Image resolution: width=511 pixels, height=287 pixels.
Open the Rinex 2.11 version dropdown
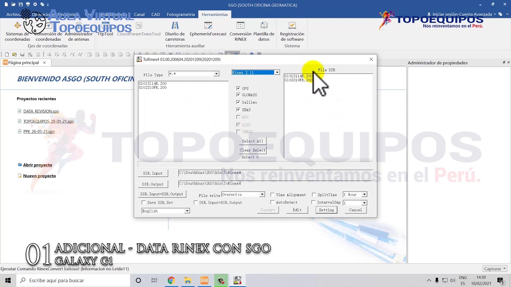[x=277, y=73]
